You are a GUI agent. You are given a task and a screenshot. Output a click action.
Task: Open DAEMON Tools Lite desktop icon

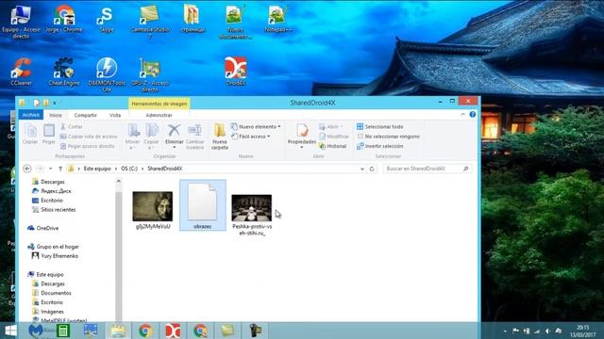point(107,74)
